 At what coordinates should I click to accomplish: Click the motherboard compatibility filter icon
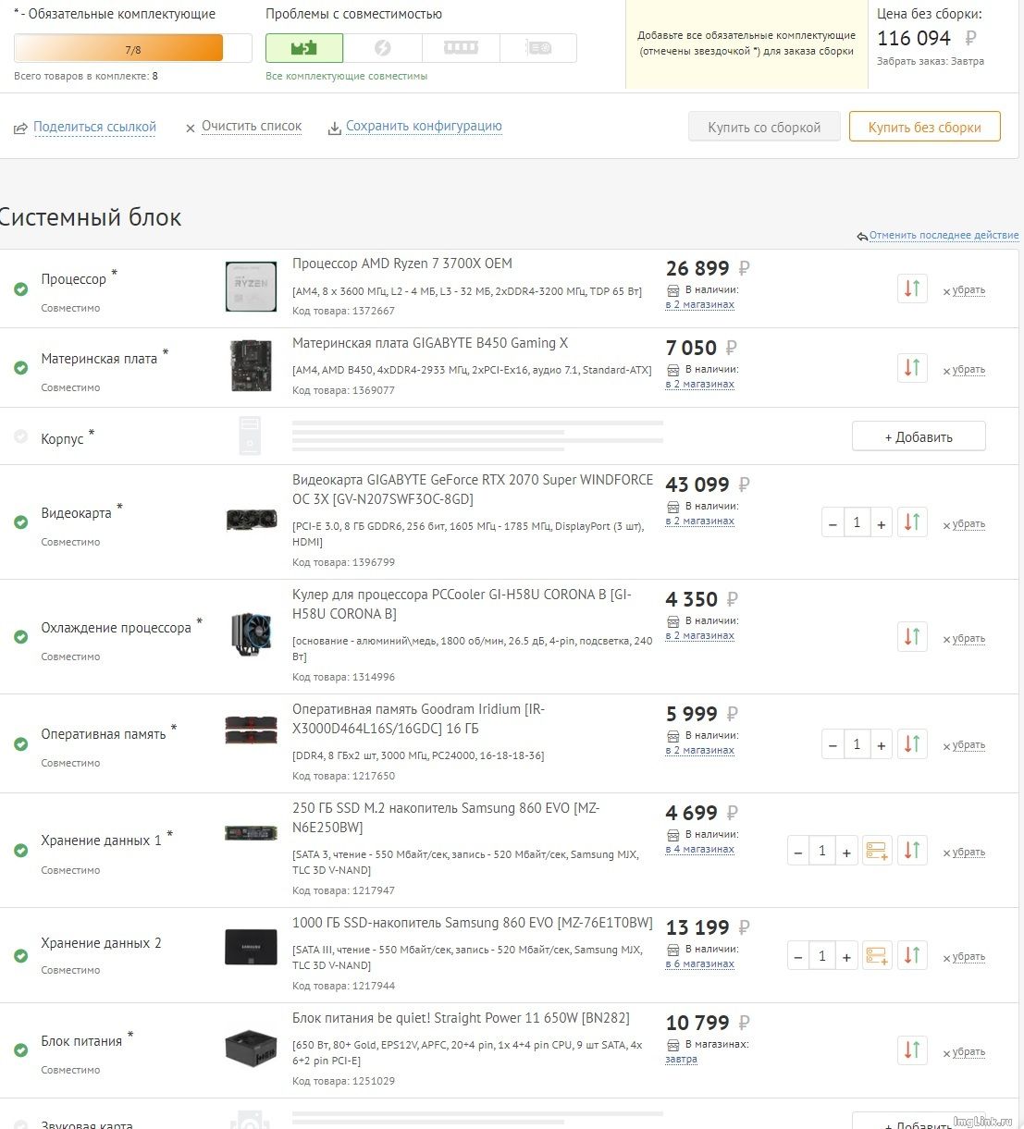[304, 48]
